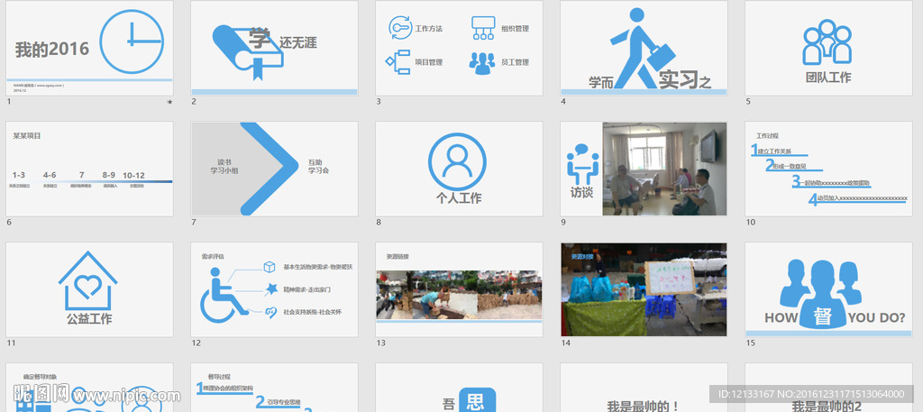Viewport: 923px width, 412px height.
Task: Choose the 公益工作 house-heart slide
Action: 89,289
